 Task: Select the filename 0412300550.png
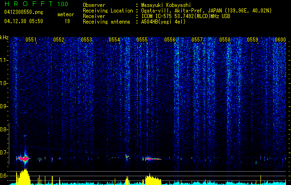click(24, 12)
